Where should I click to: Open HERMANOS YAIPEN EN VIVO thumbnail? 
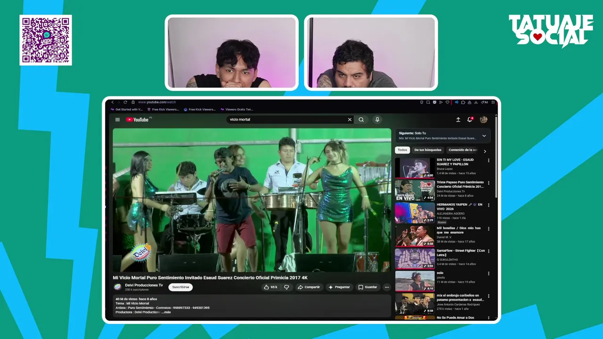[415, 213]
